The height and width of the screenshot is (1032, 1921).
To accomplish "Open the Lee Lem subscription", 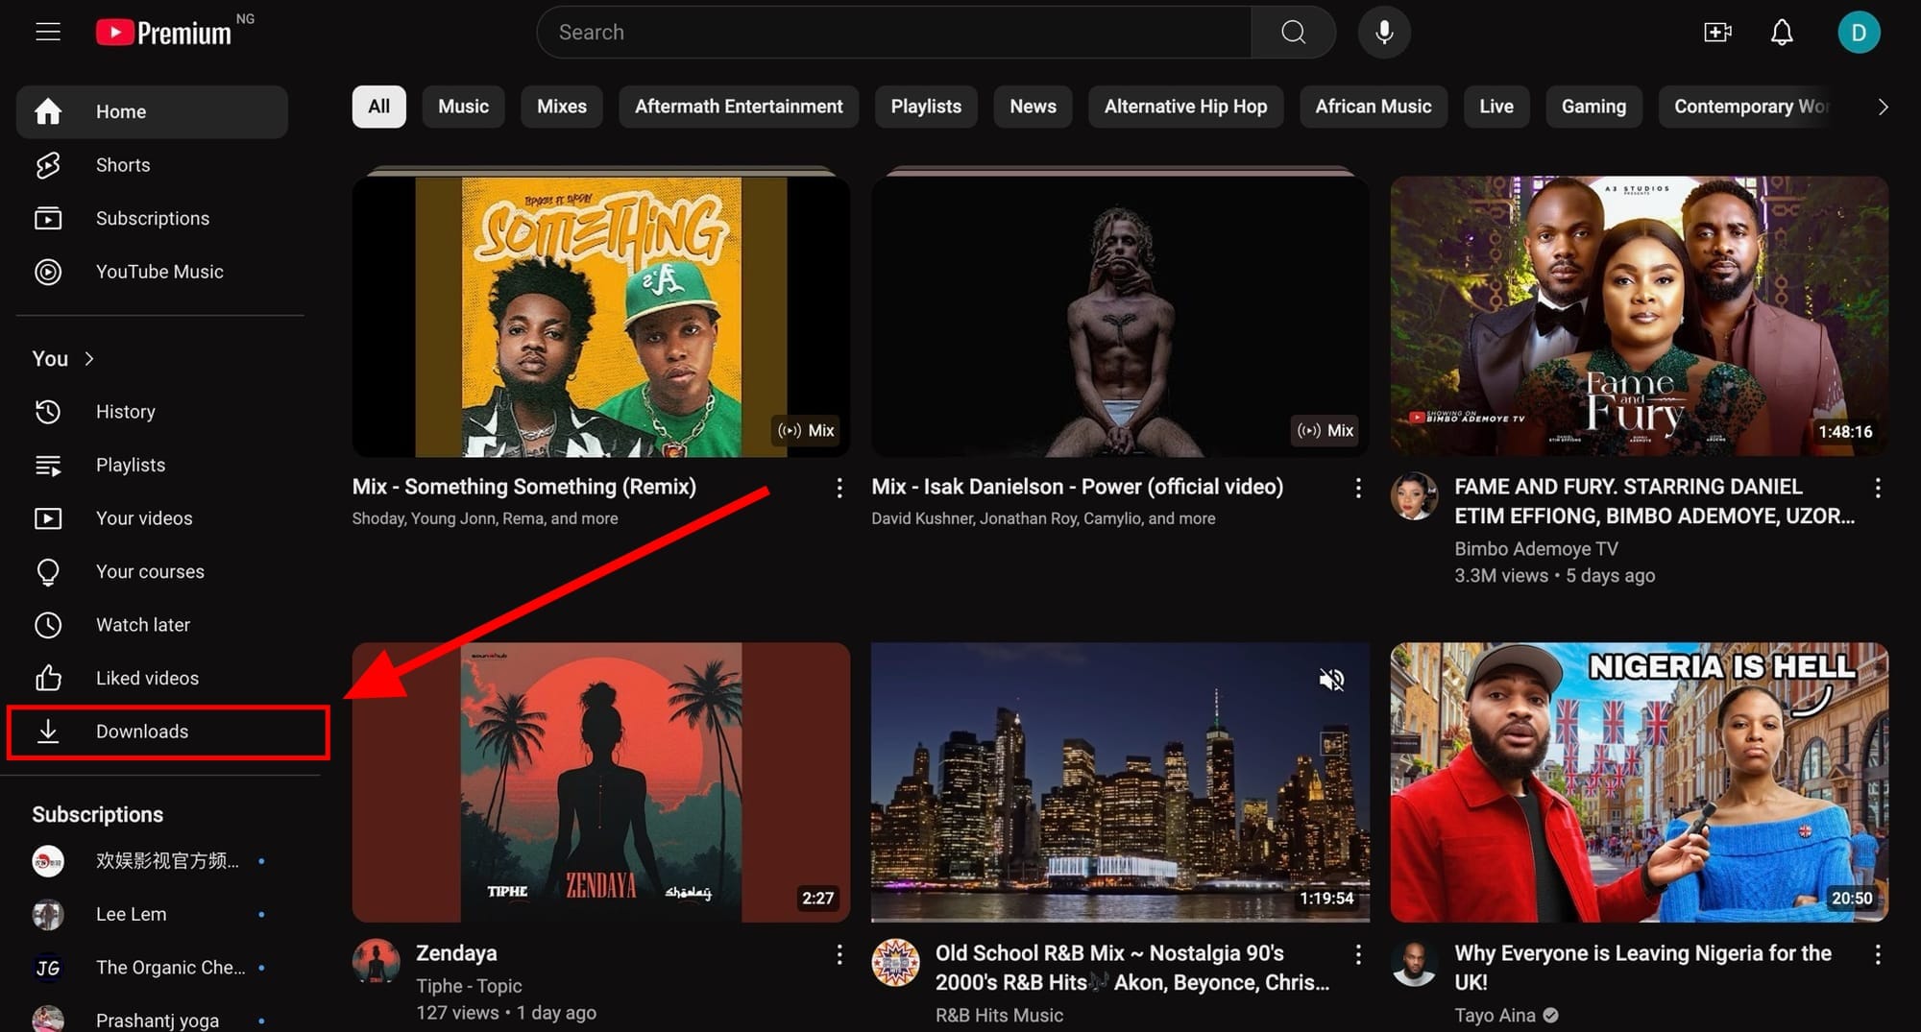I will coord(152,914).
